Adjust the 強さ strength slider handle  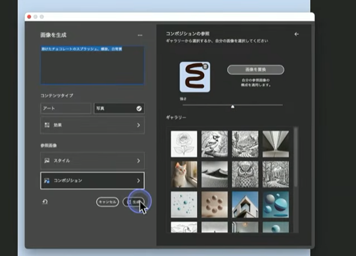tap(232, 106)
